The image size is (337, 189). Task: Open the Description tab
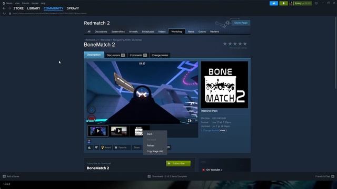(94, 55)
